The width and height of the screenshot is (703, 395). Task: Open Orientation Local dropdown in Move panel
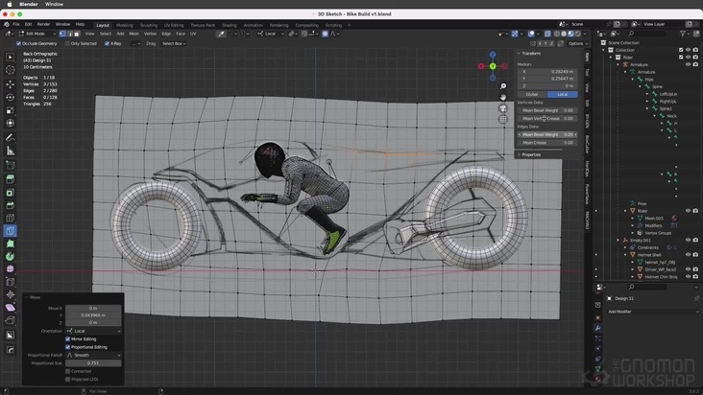pyautogui.click(x=93, y=331)
